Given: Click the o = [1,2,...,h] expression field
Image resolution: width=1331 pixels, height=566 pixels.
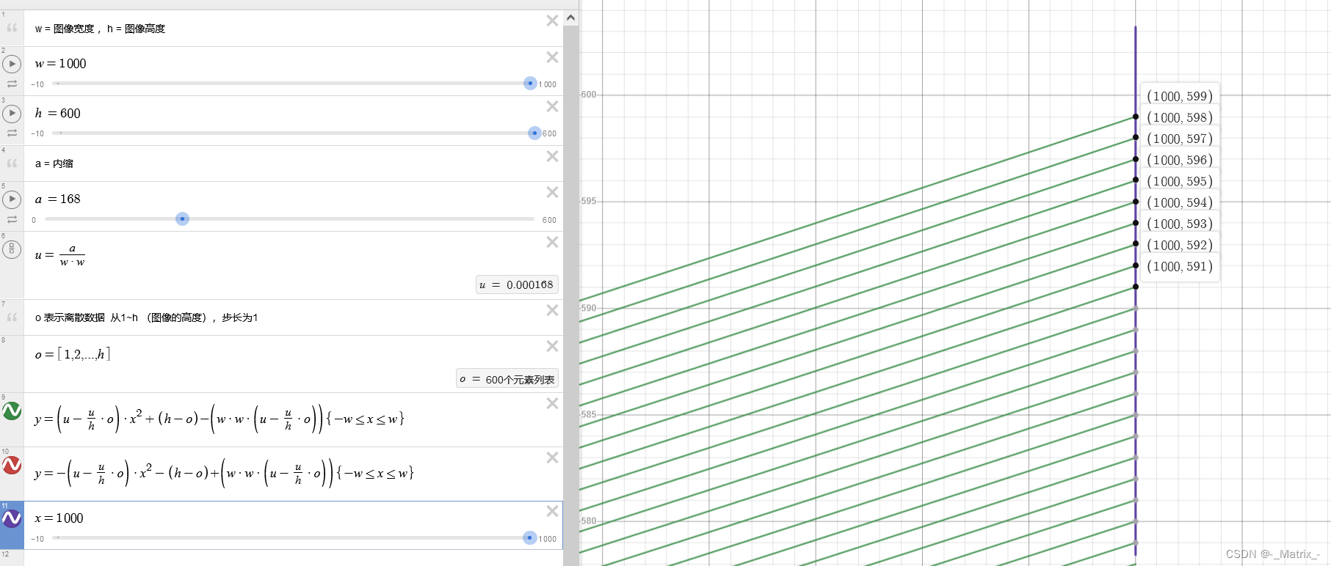Looking at the screenshot, I should pyautogui.click(x=73, y=354).
